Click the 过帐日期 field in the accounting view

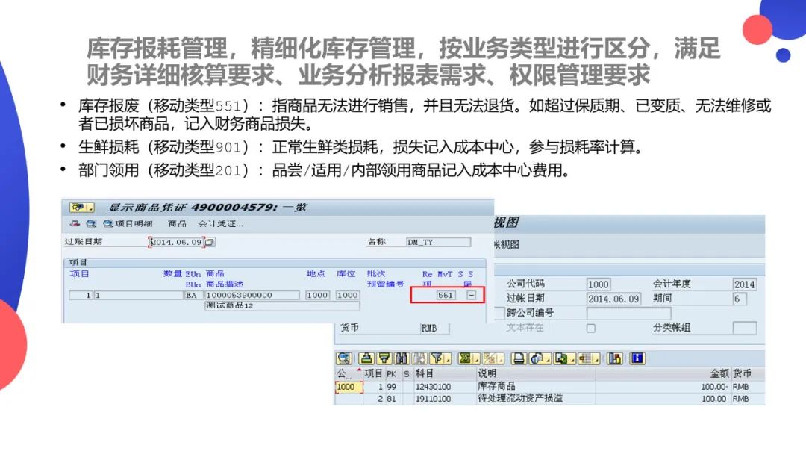click(613, 299)
